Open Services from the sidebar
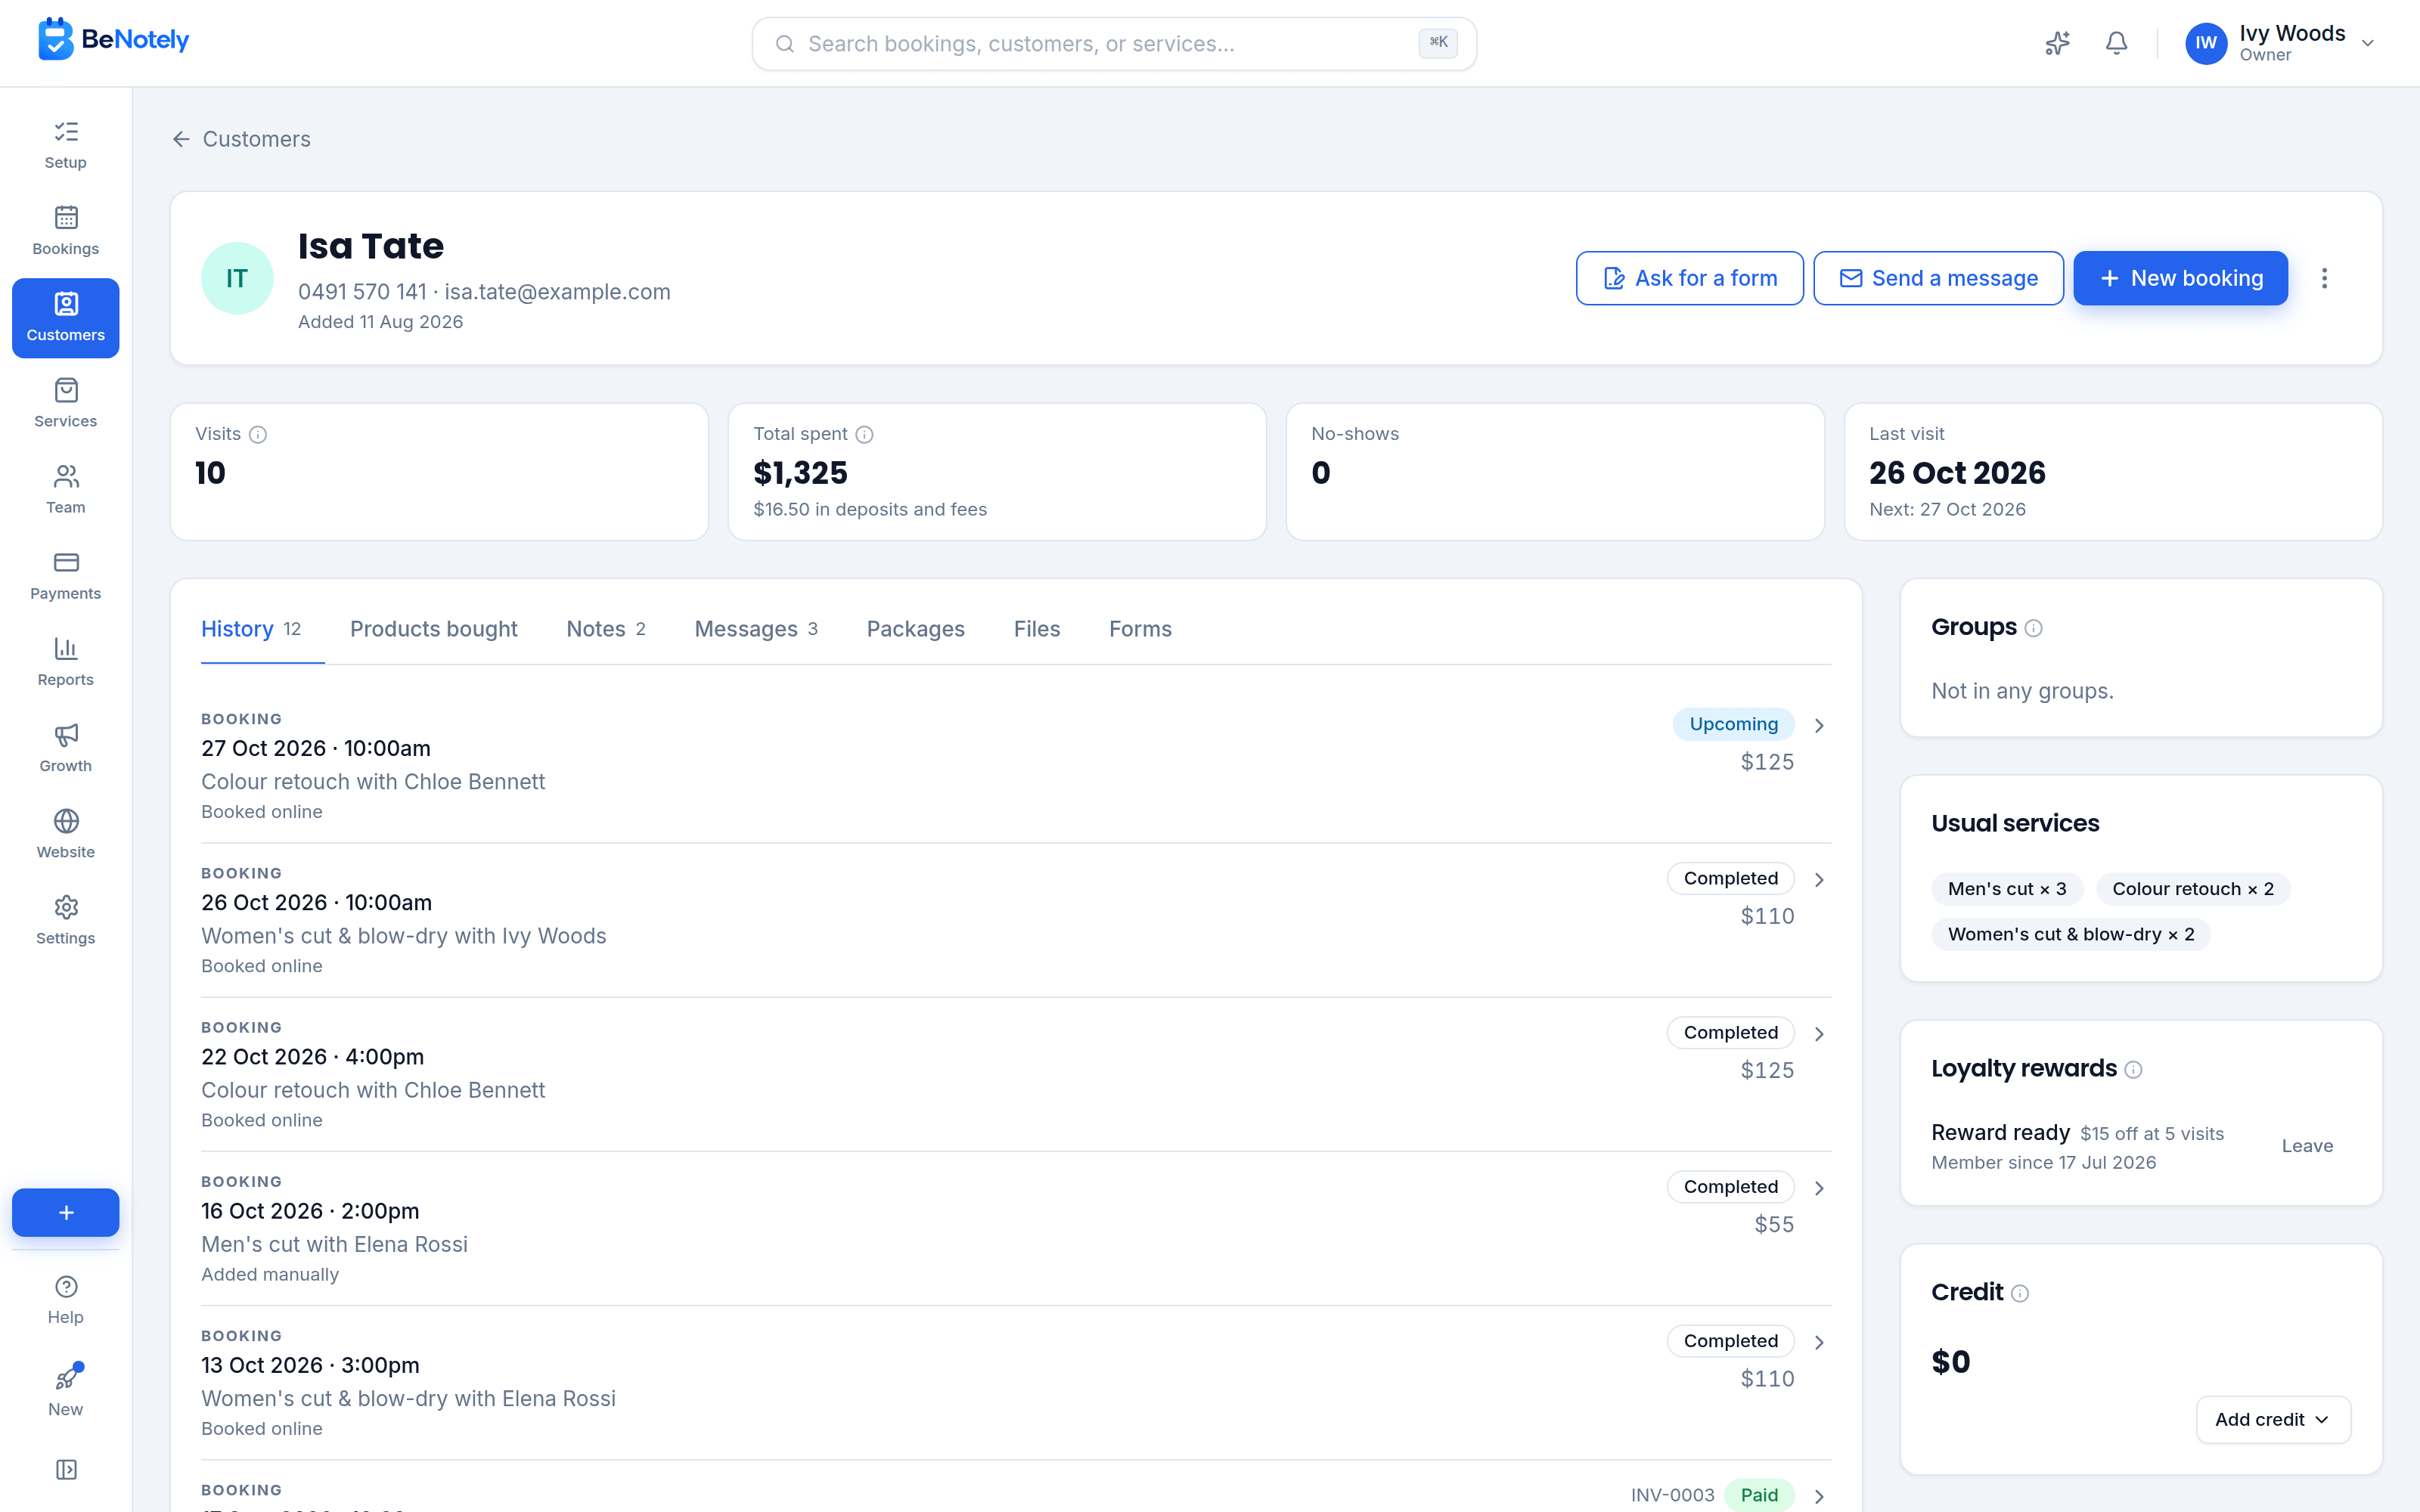 (66, 404)
